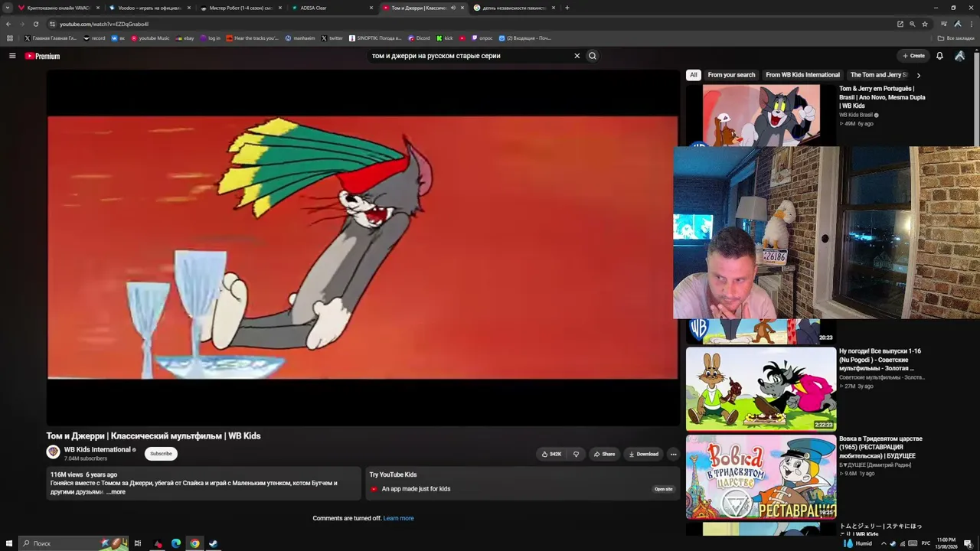Clear the YouTube search query

coord(577,56)
